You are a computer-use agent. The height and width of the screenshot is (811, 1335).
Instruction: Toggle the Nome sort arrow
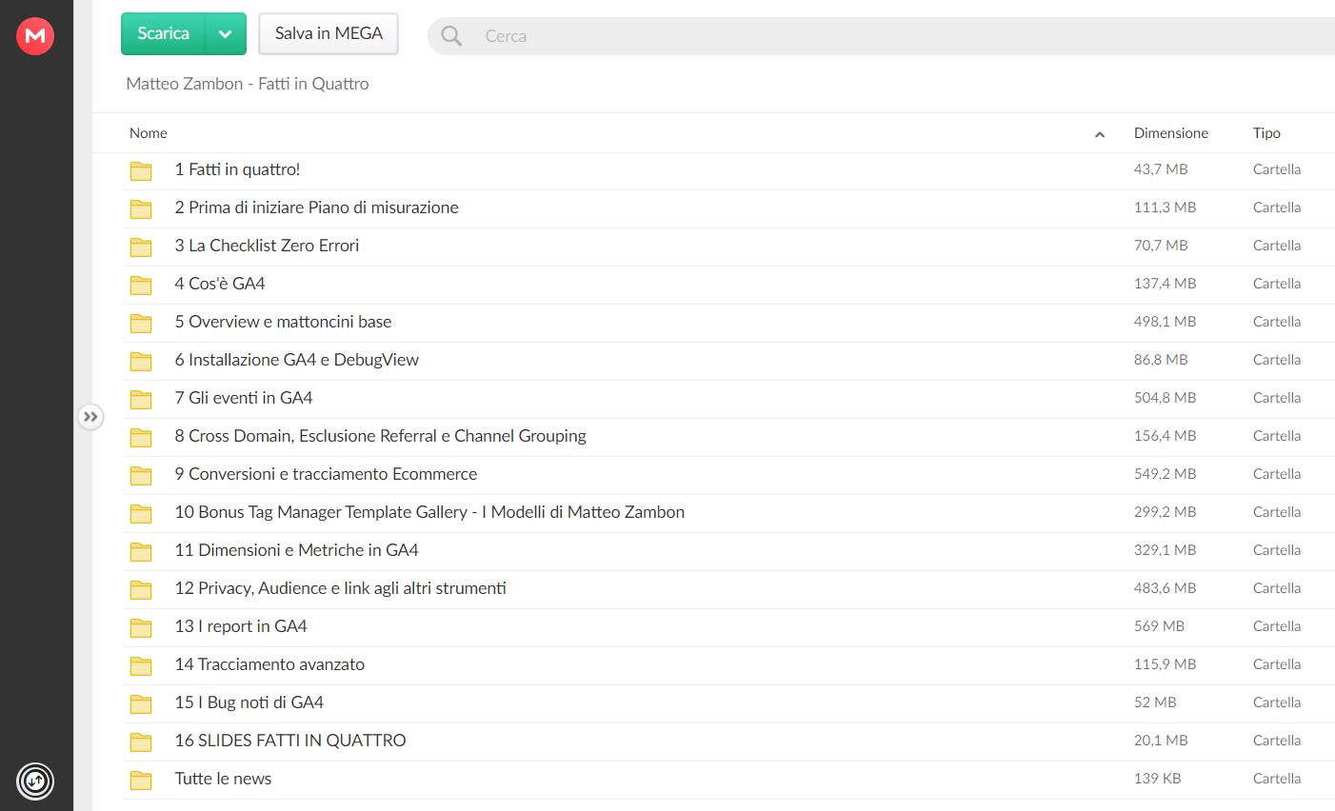coord(1100,134)
